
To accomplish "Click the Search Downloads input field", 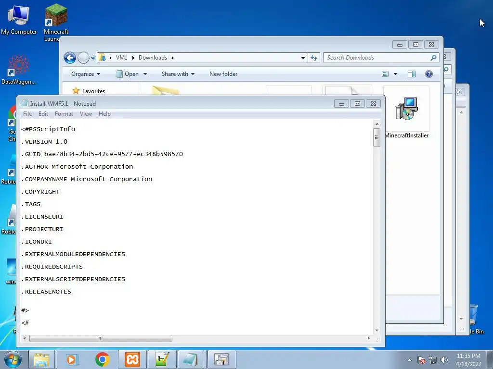I will click(x=377, y=58).
